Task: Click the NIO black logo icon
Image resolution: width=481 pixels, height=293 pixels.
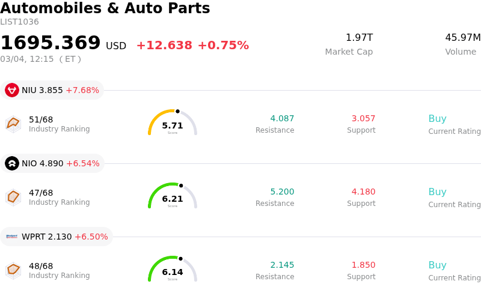Action: click(12, 163)
